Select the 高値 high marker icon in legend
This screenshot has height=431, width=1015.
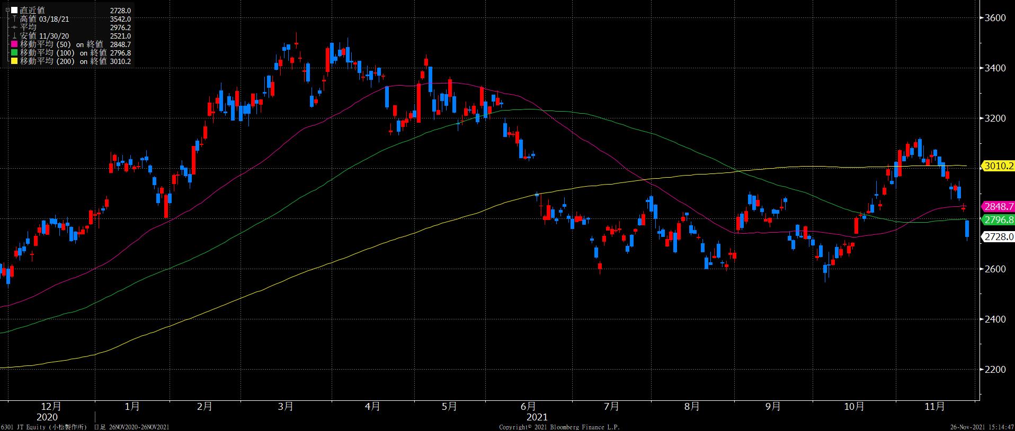(14, 19)
